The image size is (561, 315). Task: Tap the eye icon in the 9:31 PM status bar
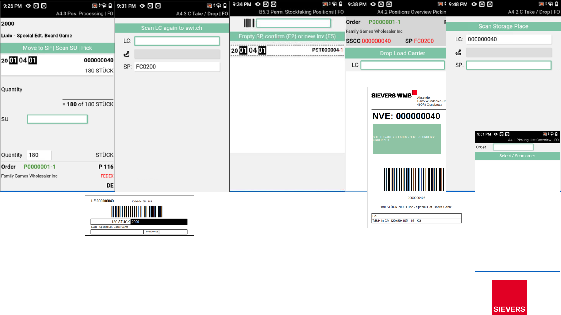coord(142,6)
